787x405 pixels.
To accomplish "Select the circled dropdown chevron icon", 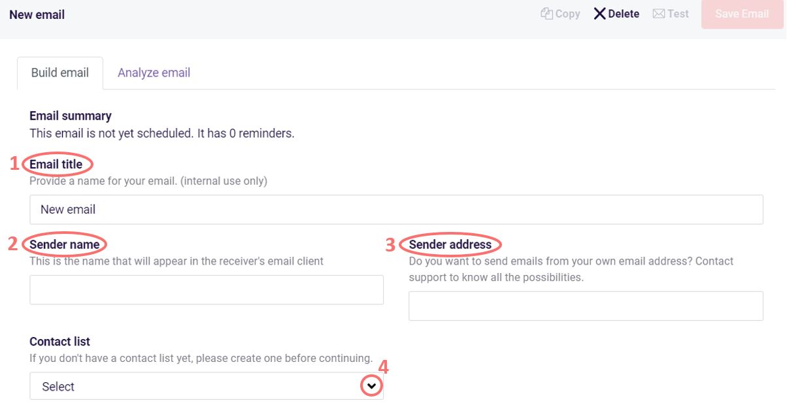I will 370,385.
